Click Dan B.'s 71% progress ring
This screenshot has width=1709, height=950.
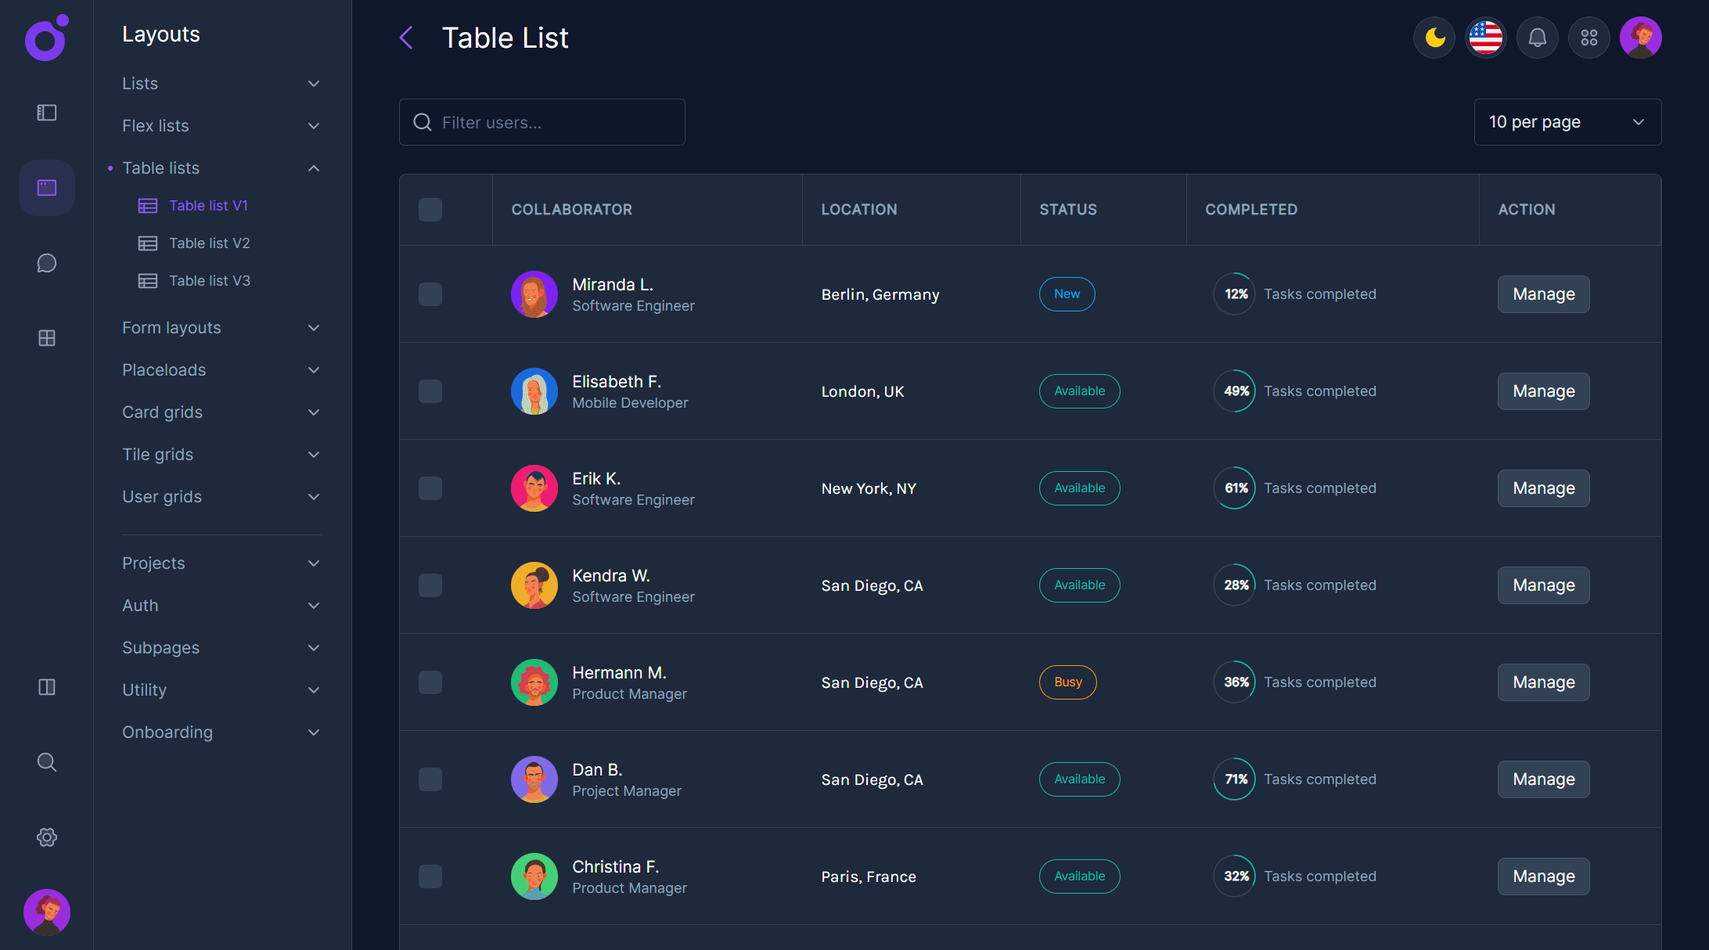click(x=1234, y=779)
